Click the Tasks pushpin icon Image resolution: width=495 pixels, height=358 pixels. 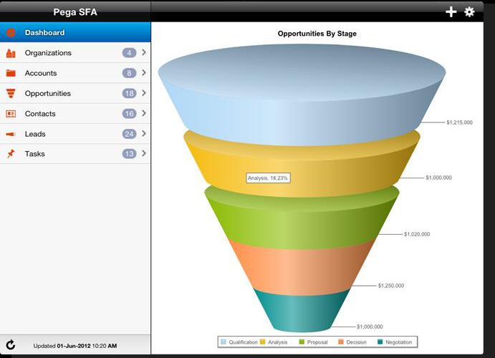tap(11, 154)
